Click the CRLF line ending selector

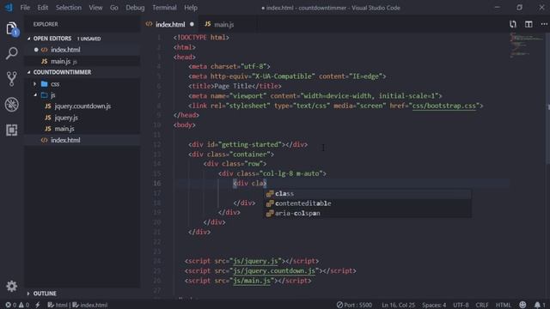coord(482,305)
